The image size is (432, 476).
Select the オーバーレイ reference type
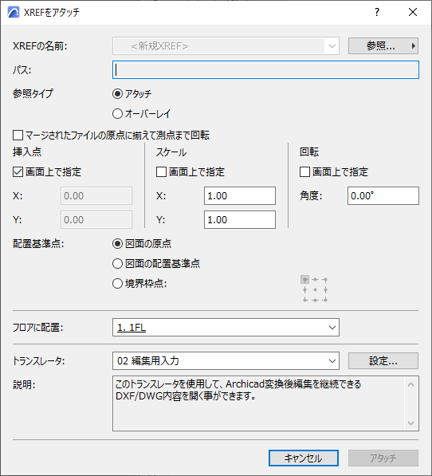(117, 114)
